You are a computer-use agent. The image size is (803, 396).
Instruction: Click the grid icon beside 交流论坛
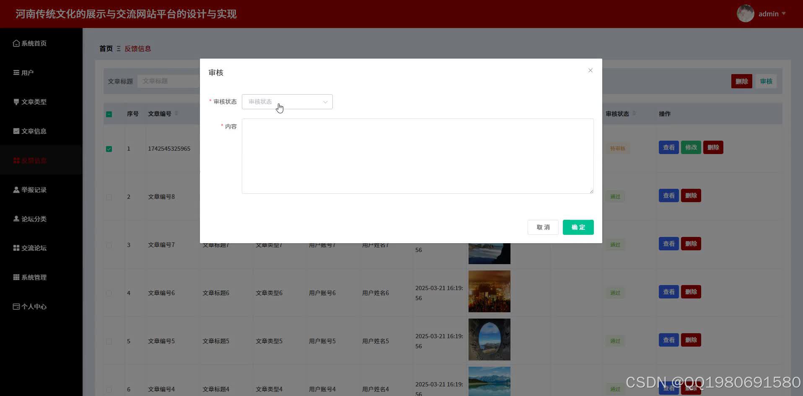coord(16,248)
